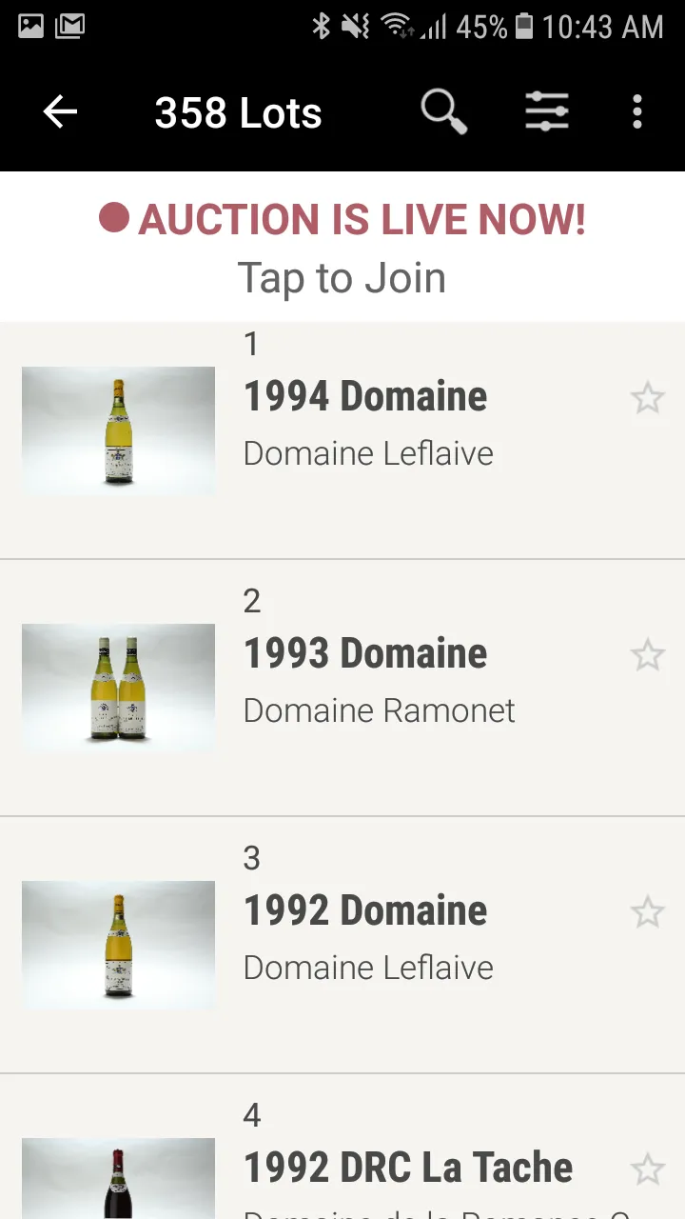Open the lot 3 bottle thumbnail
Screen dimensions: 685x1219
pyautogui.click(x=118, y=945)
